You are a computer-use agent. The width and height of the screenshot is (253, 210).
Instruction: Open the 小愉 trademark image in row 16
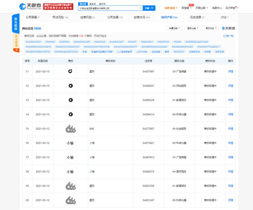coord(71,143)
